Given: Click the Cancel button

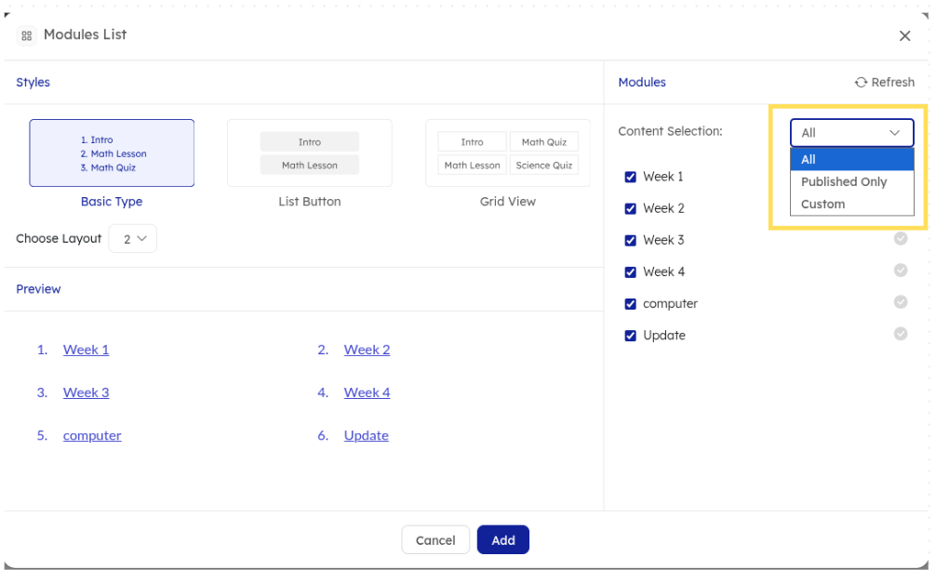Looking at the screenshot, I should click(x=435, y=540).
